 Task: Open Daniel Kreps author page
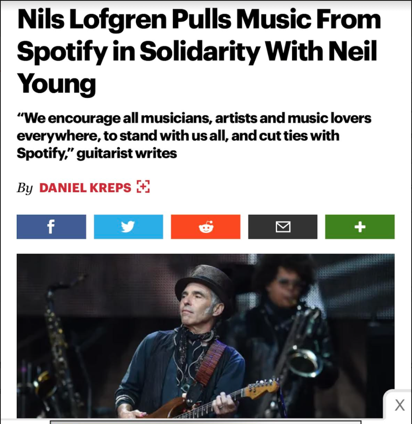click(x=85, y=188)
